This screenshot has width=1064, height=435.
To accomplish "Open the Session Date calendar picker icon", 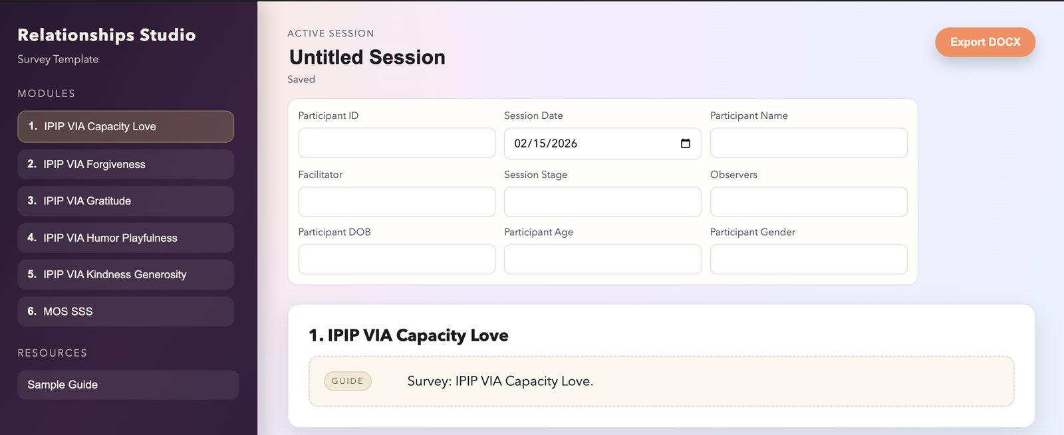I will [x=685, y=143].
